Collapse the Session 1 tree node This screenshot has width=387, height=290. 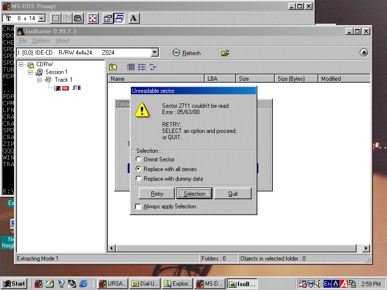[30, 72]
